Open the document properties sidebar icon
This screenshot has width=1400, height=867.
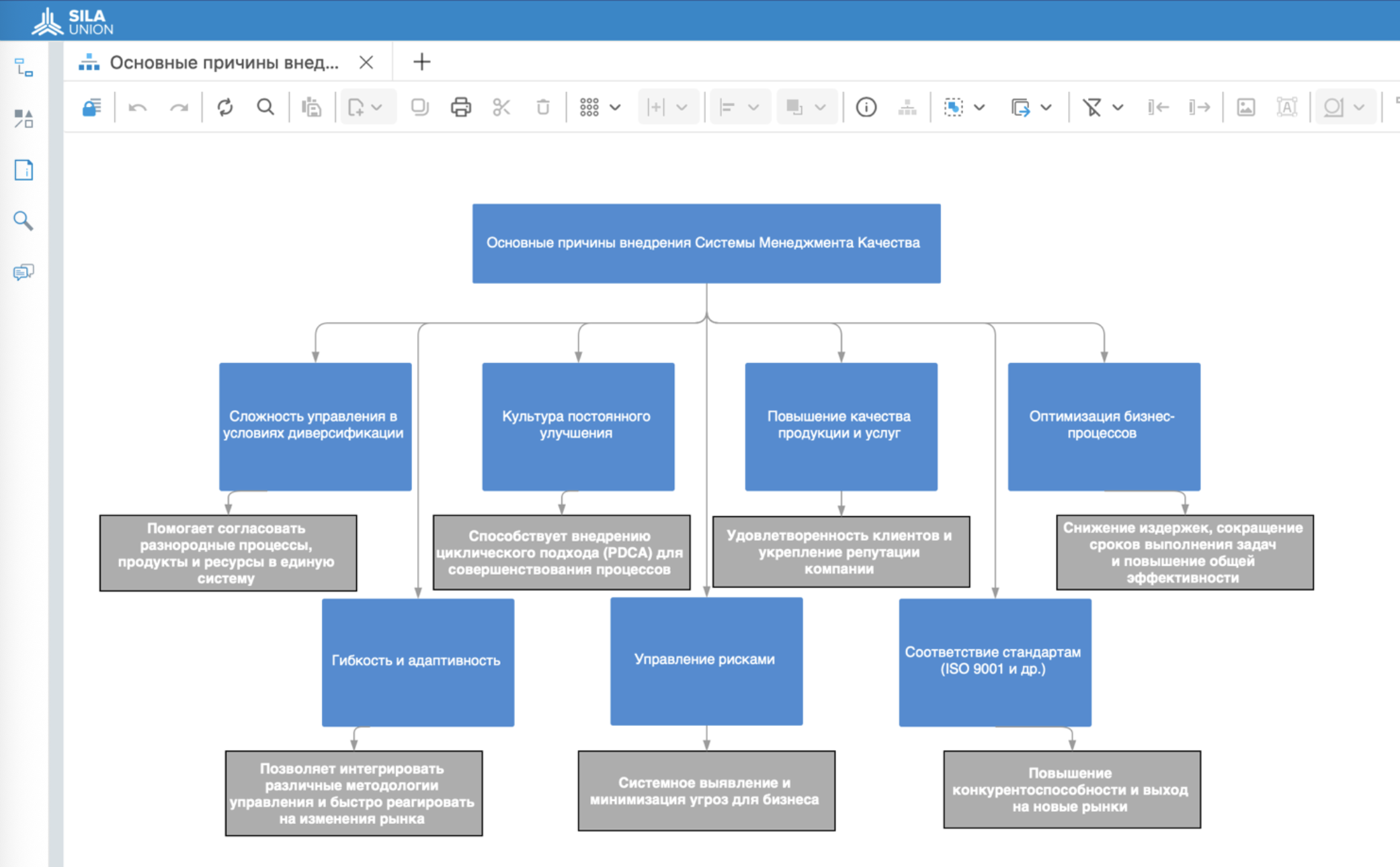coord(24,170)
